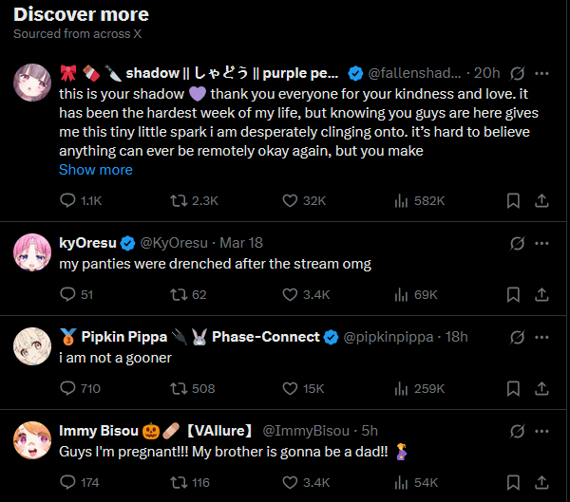Open more options on KyOresu's post
570x502 pixels.
(x=542, y=243)
